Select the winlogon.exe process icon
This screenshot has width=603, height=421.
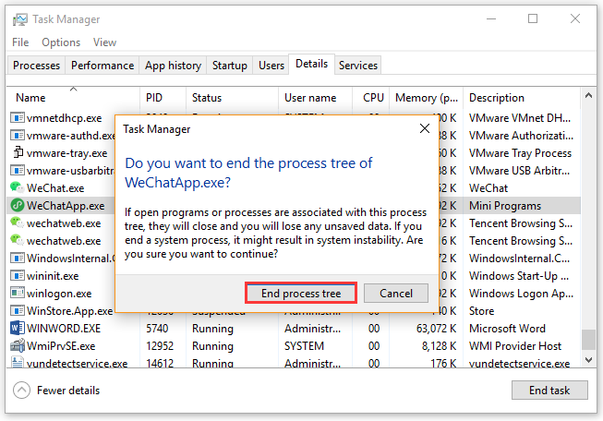pyautogui.click(x=17, y=294)
